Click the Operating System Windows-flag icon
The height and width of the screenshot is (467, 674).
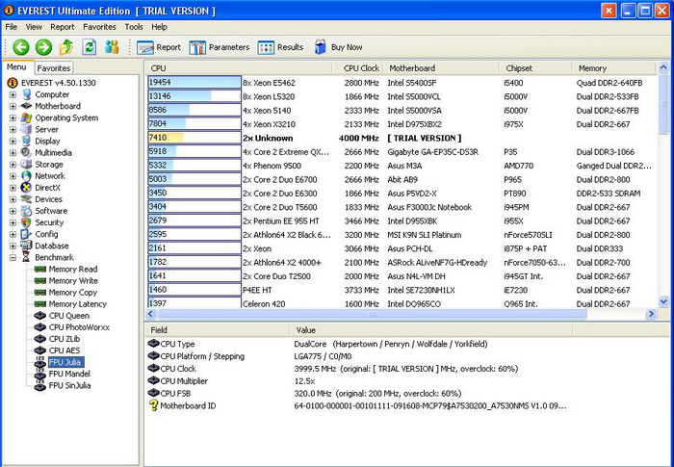point(26,117)
